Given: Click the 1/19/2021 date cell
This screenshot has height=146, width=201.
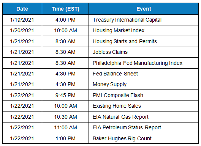Looking at the screenshot, I should (22, 20).
